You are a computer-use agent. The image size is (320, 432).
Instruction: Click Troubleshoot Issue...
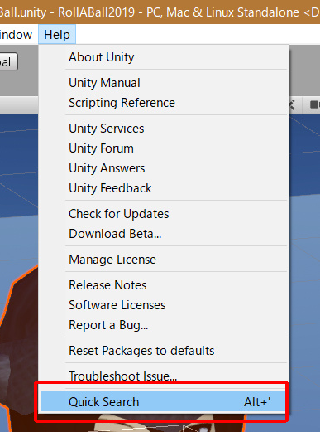click(x=164, y=376)
